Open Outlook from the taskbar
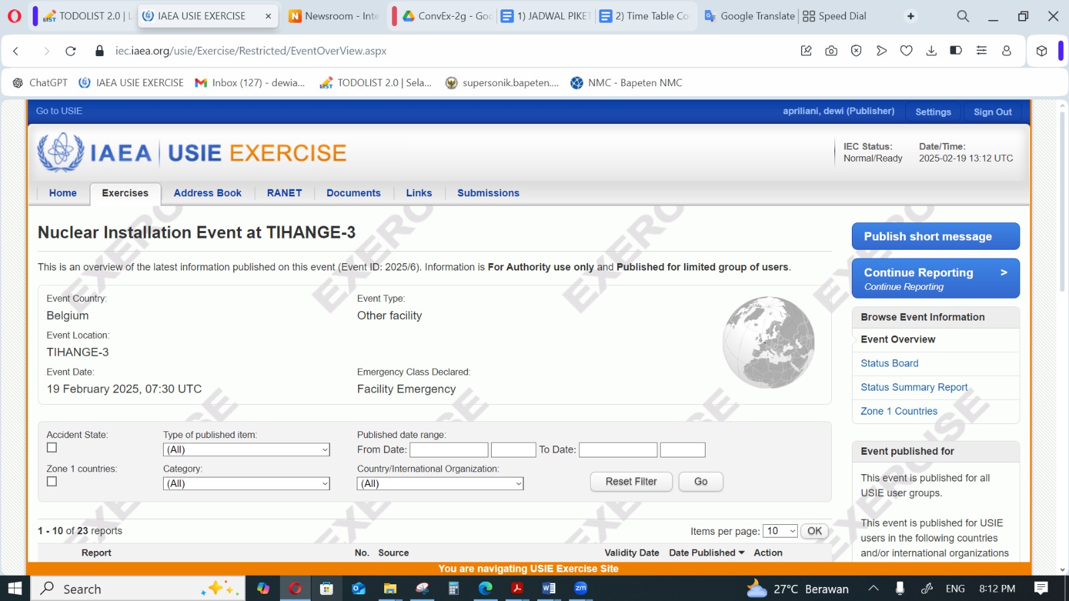Screen dimensions: 1069x601 tap(359, 588)
